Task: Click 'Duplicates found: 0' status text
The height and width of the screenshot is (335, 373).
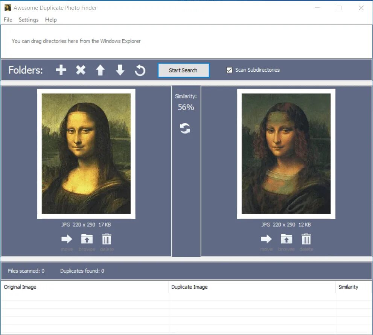Action: pos(82,271)
